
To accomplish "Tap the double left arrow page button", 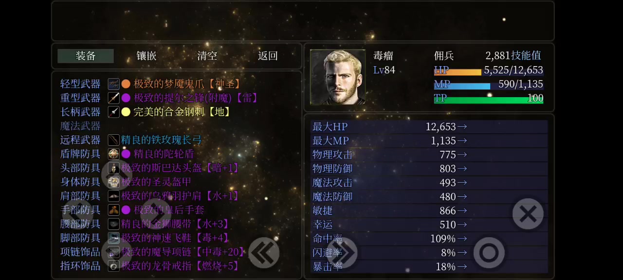I will [x=264, y=253].
